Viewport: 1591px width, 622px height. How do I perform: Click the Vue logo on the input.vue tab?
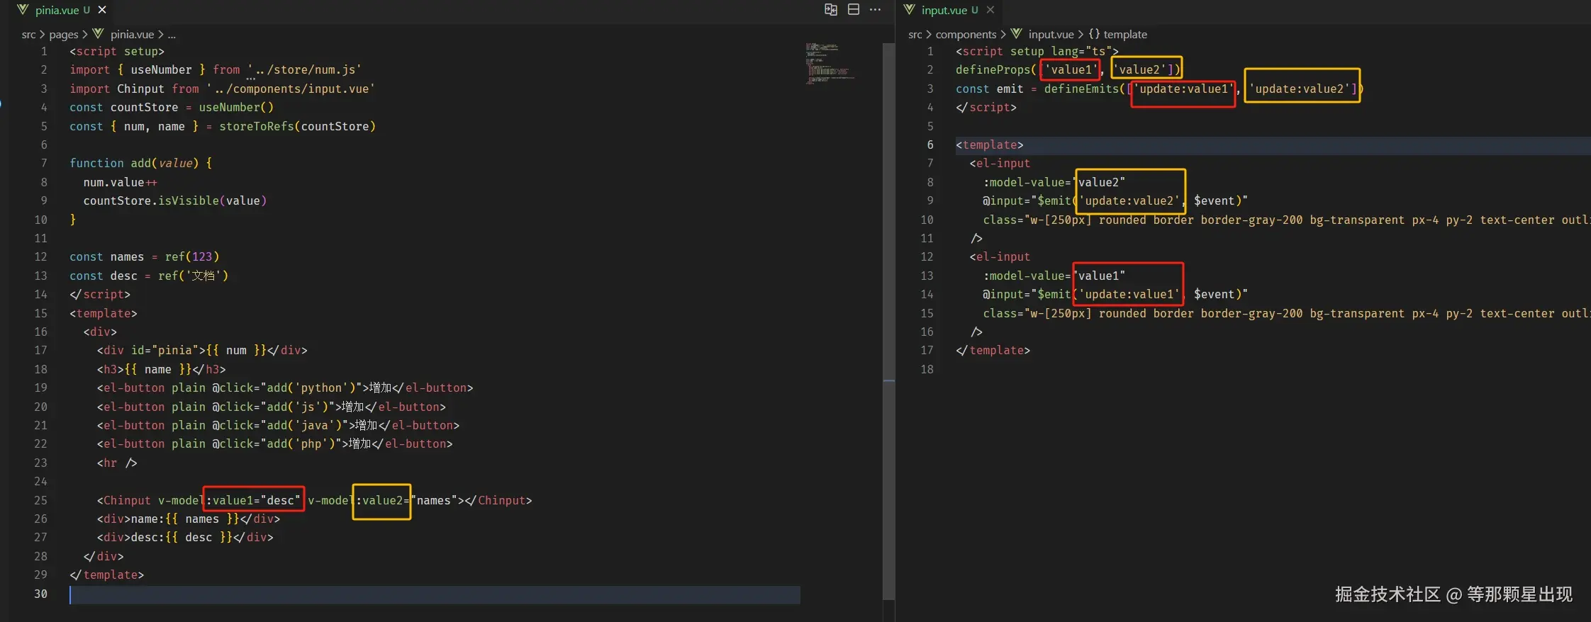click(910, 9)
